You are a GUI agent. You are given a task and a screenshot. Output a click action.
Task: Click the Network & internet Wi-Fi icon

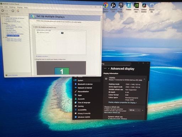[x=76, y=88]
